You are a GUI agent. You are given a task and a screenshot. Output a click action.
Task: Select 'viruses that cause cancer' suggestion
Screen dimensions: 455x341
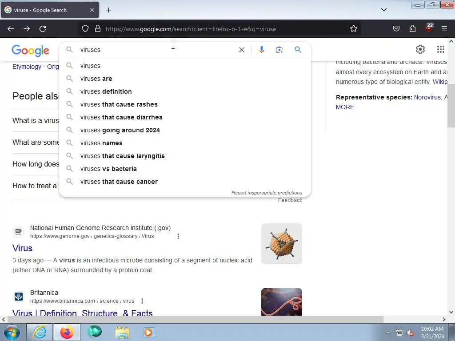[185, 182]
